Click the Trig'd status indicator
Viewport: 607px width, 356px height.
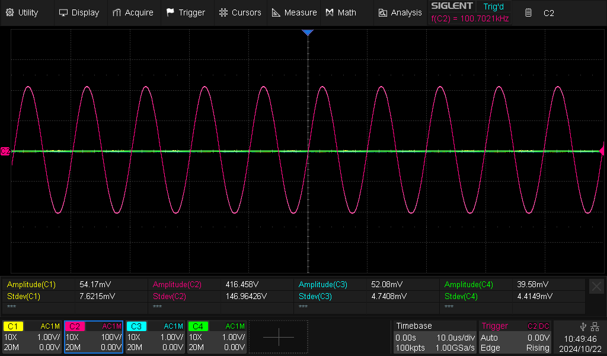point(494,7)
